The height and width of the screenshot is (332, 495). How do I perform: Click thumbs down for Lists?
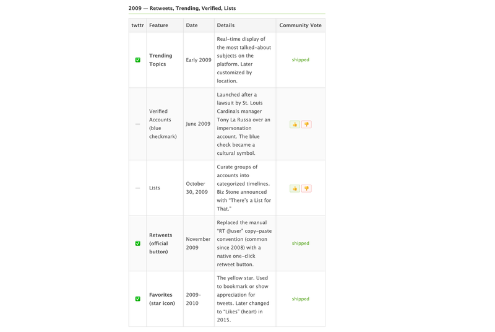coord(306,188)
